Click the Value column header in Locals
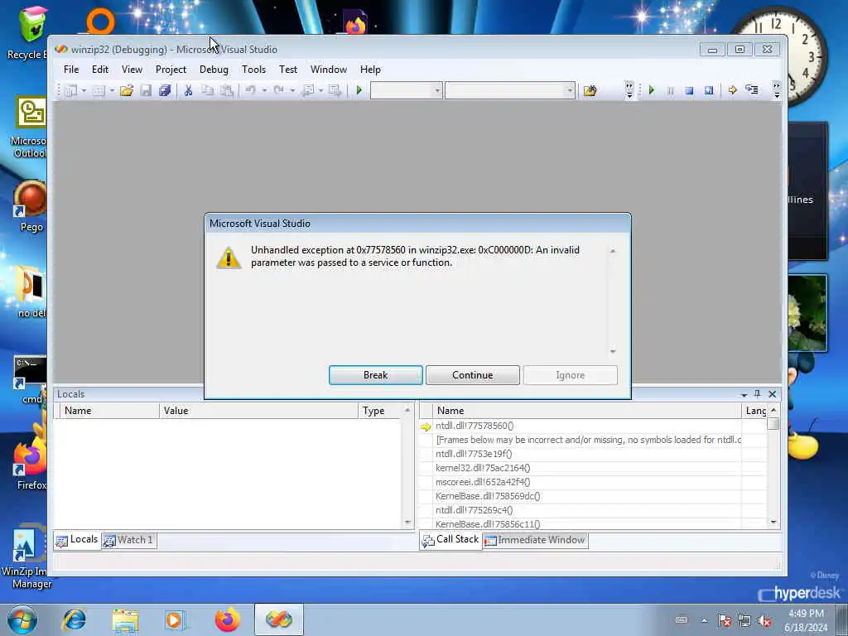 pyautogui.click(x=258, y=411)
